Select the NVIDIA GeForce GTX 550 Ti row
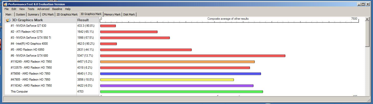The width and height of the screenshot is (373, 104). (31, 38)
